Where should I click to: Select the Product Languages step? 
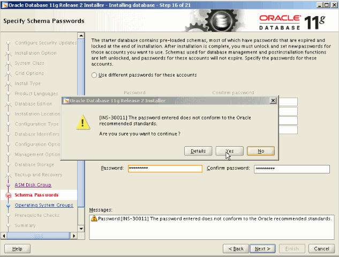click(36, 94)
